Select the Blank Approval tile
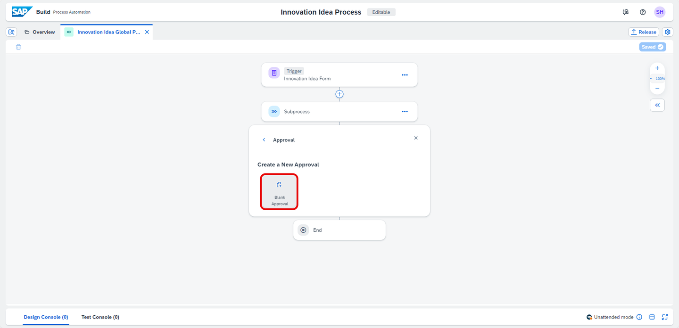679x328 pixels. (x=279, y=192)
